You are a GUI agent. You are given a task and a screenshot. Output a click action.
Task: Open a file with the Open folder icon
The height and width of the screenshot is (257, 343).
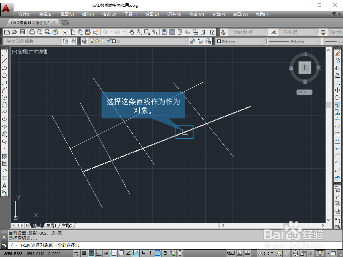[x=15, y=32]
